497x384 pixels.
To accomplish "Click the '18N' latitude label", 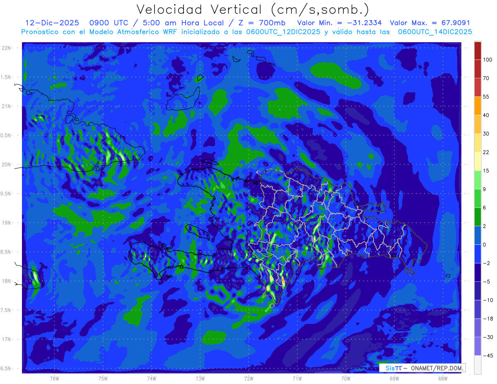I will (7, 281).
